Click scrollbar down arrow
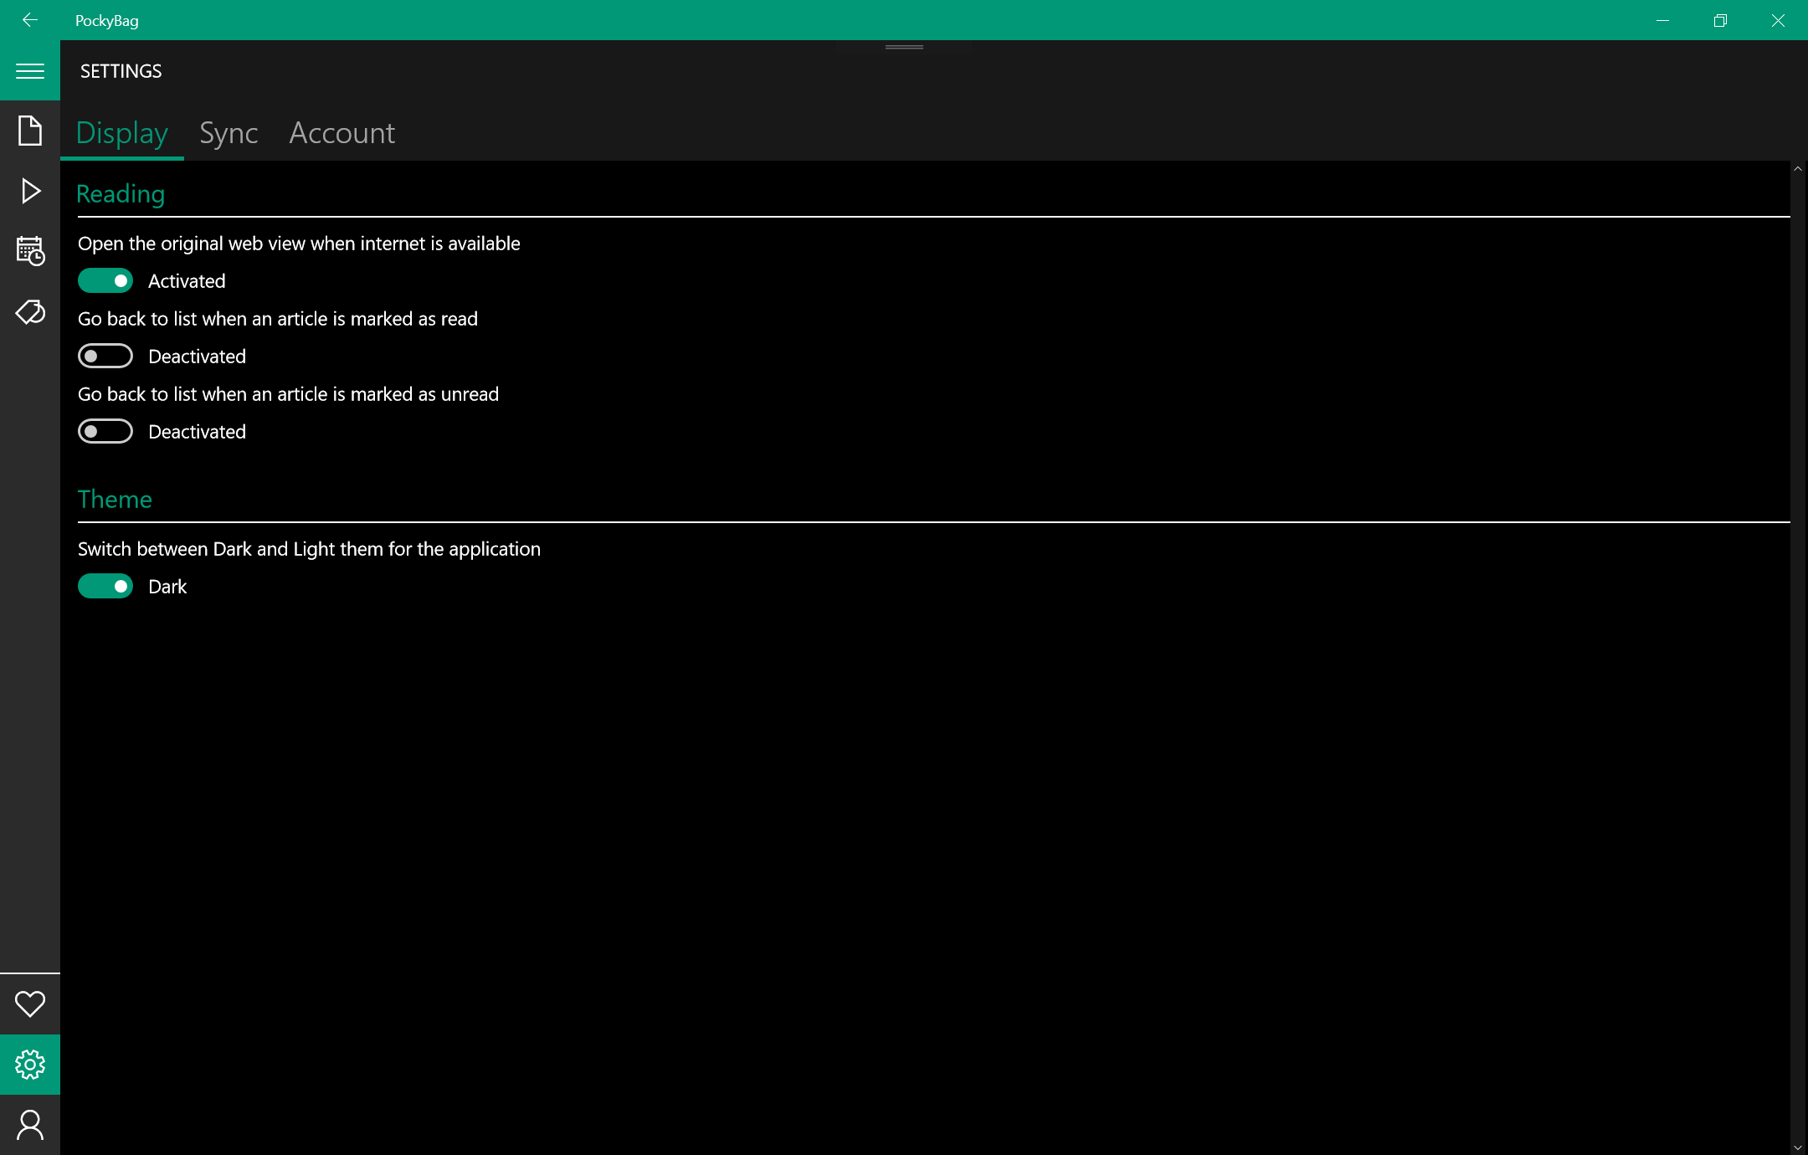 (1798, 1147)
